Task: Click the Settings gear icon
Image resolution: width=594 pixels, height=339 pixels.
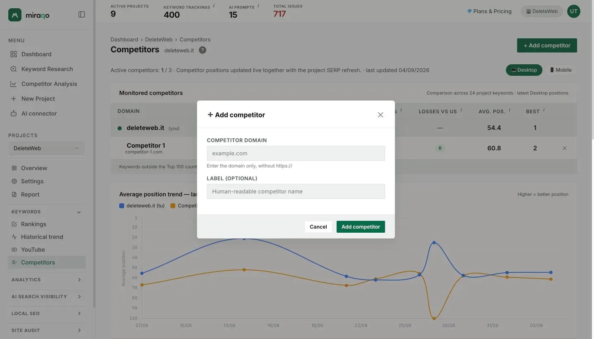Action: click(x=14, y=181)
